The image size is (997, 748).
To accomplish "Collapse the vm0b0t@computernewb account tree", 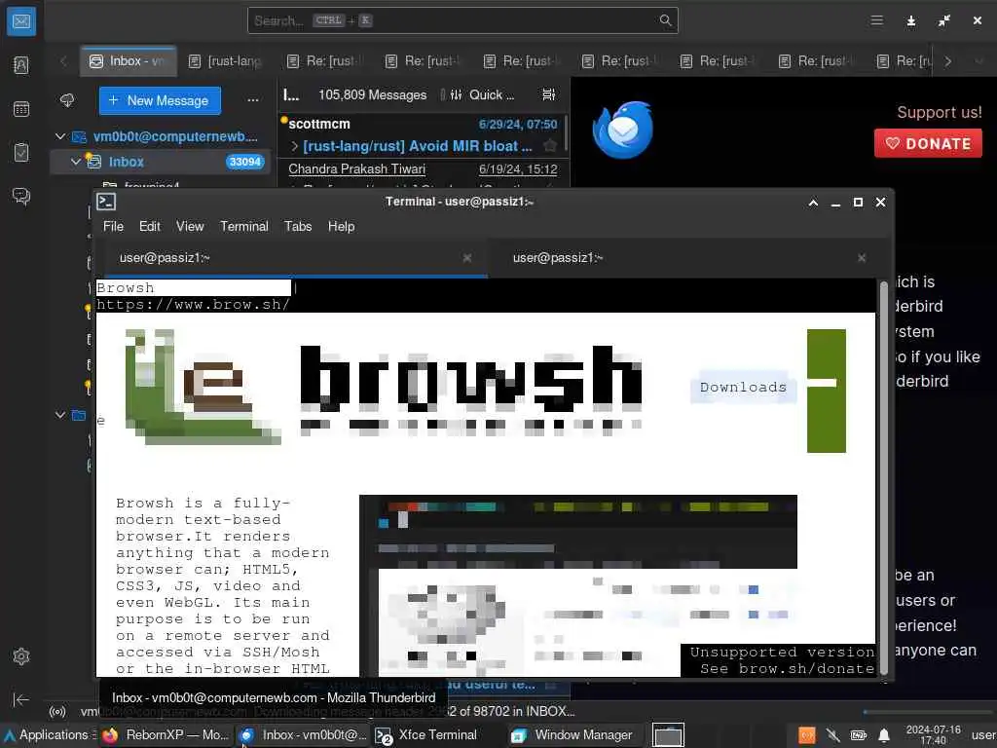I will [x=60, y=136].
